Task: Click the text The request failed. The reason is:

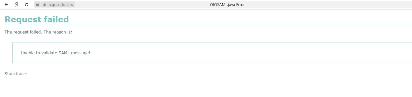Action: pyautogui.click(x=38, y=32)
